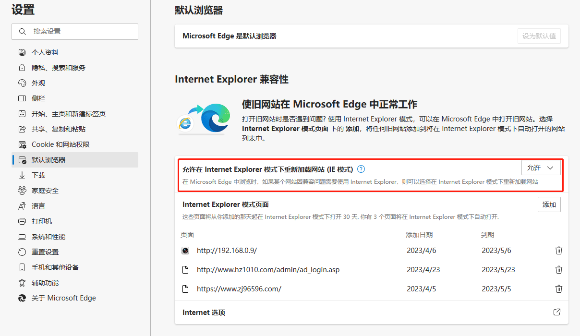This screenshot has width=580, height=336.
Task: Open 手机和其他设备 settings
Action: coord(75,267)
